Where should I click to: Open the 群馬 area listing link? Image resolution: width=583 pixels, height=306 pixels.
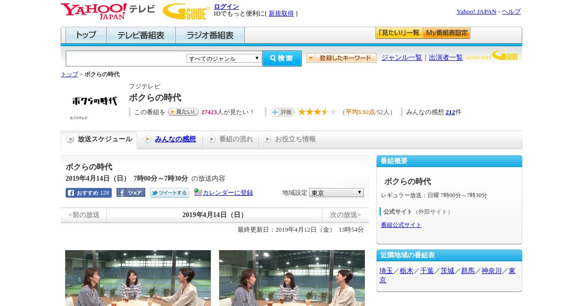point(468,271)
